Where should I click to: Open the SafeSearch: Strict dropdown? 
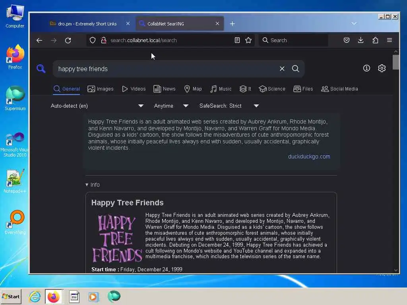pos(229,106)
